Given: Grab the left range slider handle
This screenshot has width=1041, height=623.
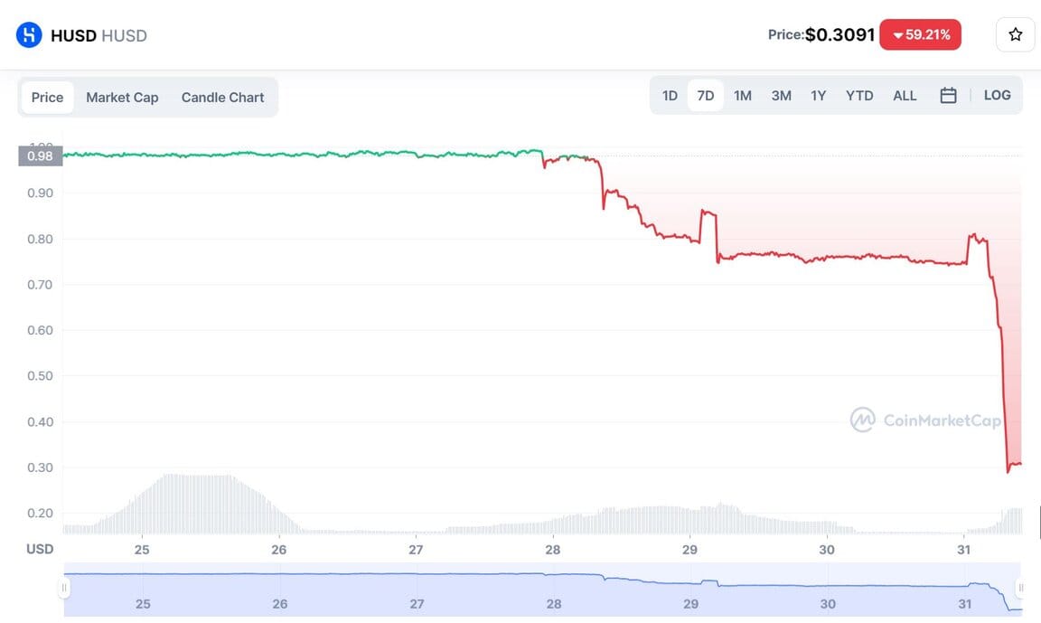Looking at the screenshot, I should 64,588.
